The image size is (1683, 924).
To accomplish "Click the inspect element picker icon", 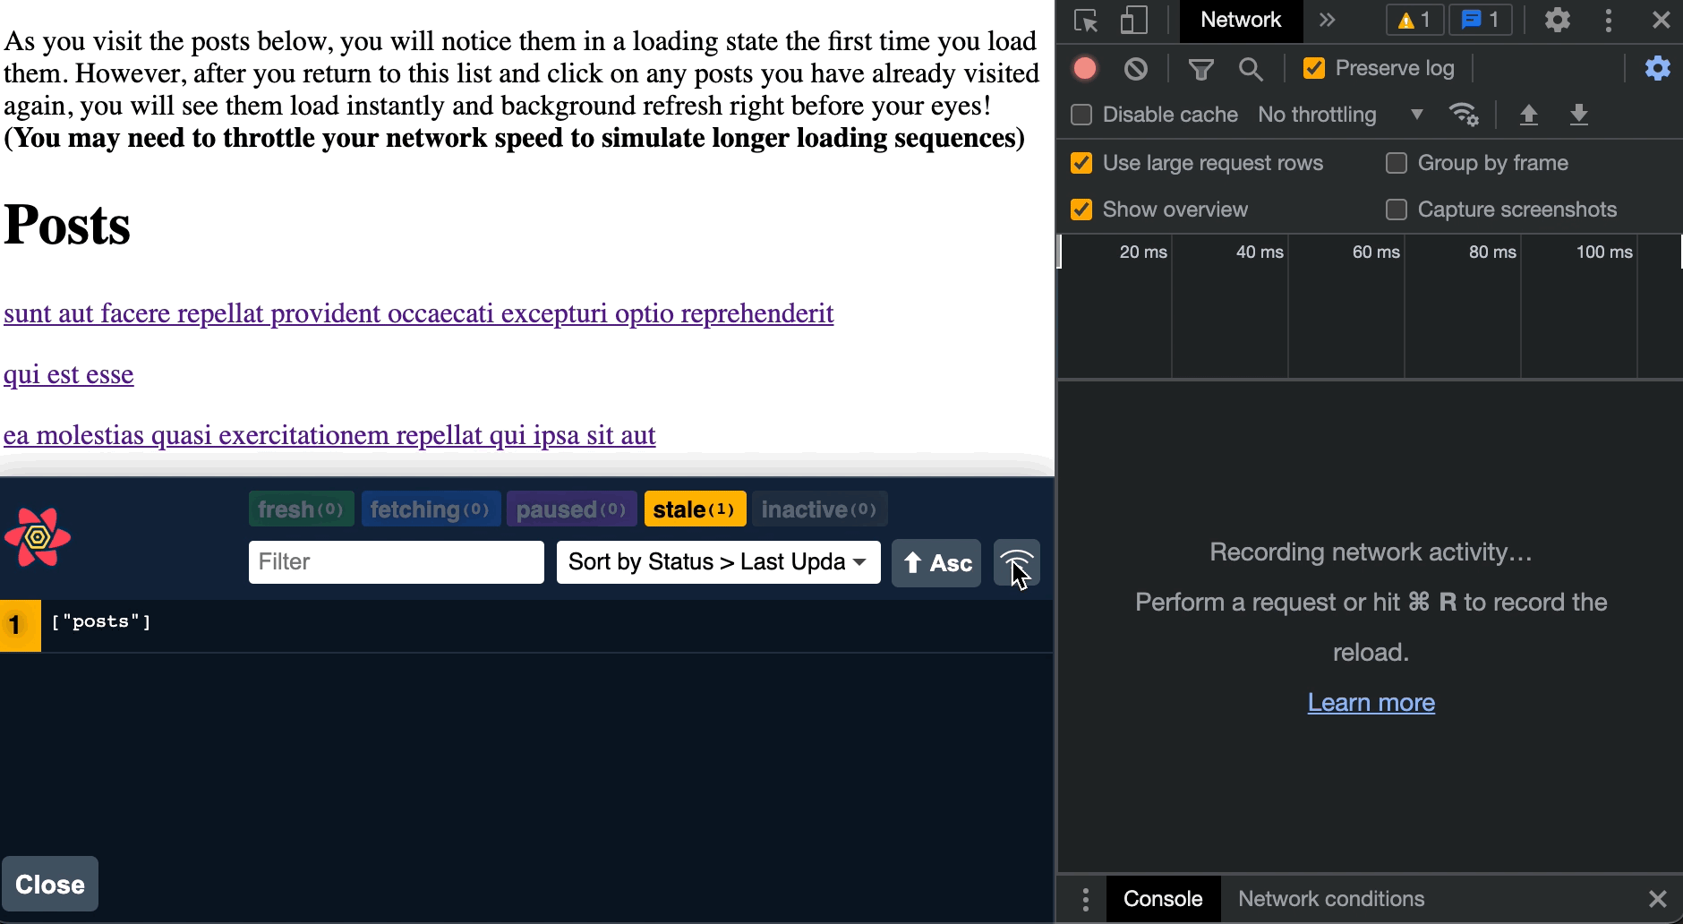I will [1086, 21].
